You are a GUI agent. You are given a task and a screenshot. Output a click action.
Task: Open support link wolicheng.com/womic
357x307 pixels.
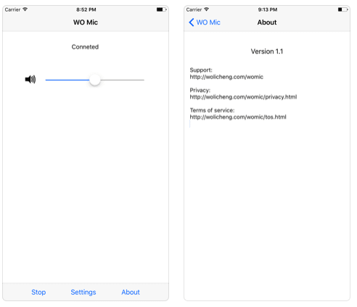(x=226, y=77)
